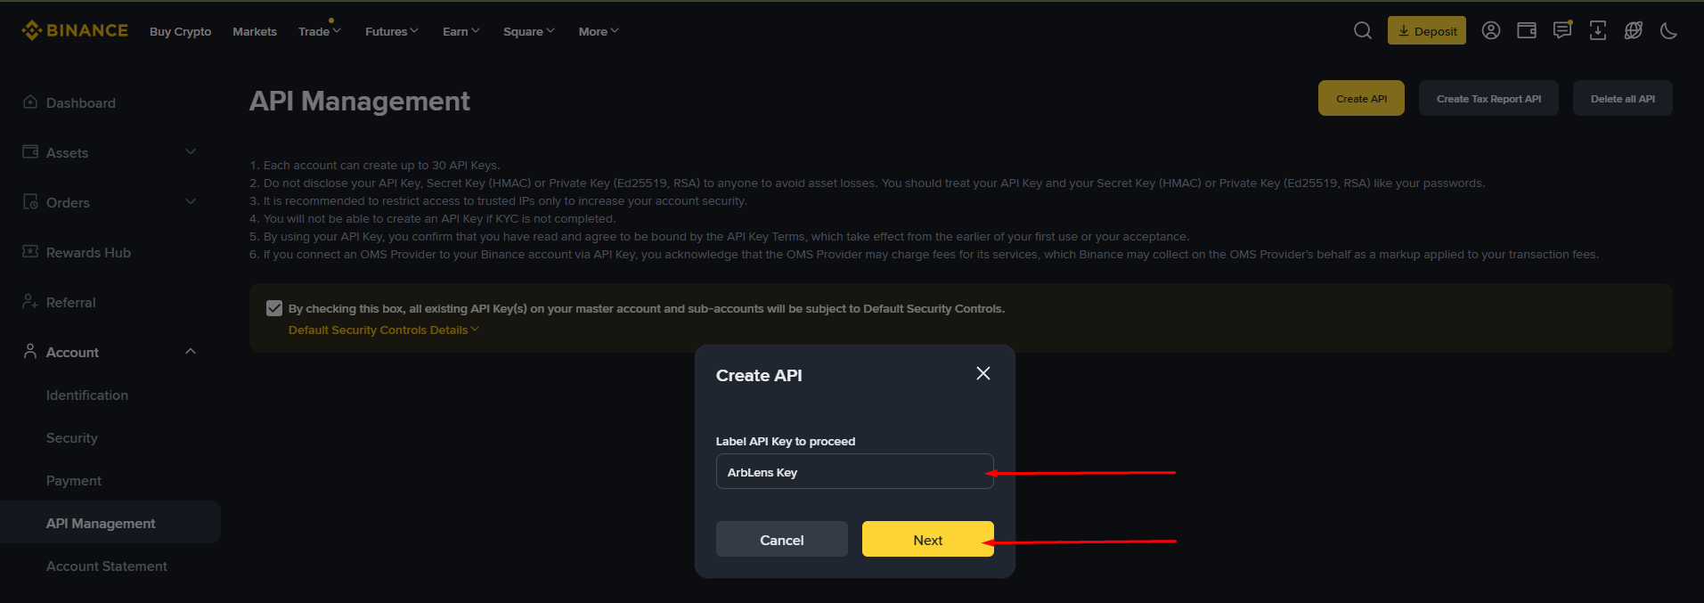Open the Futures dropdown menu
The width and height of the screenshot is (1704, 603).
pyautogui.click(x=392, y=31)
